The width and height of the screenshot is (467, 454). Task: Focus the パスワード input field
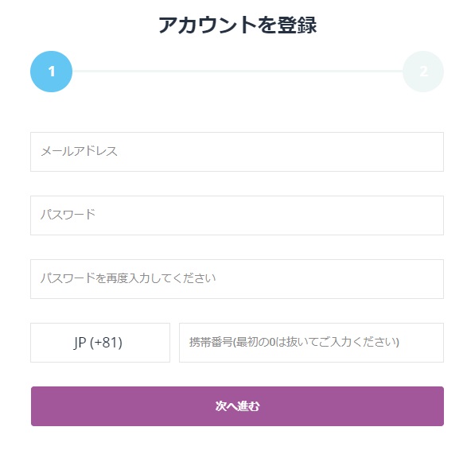[237, 215]
